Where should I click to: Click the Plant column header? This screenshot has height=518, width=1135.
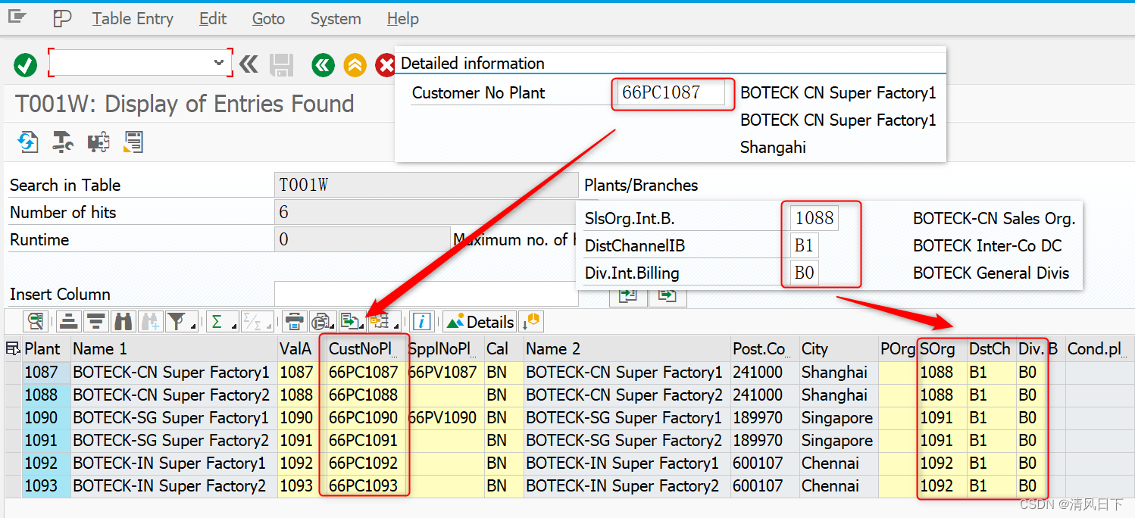(46, 349)
